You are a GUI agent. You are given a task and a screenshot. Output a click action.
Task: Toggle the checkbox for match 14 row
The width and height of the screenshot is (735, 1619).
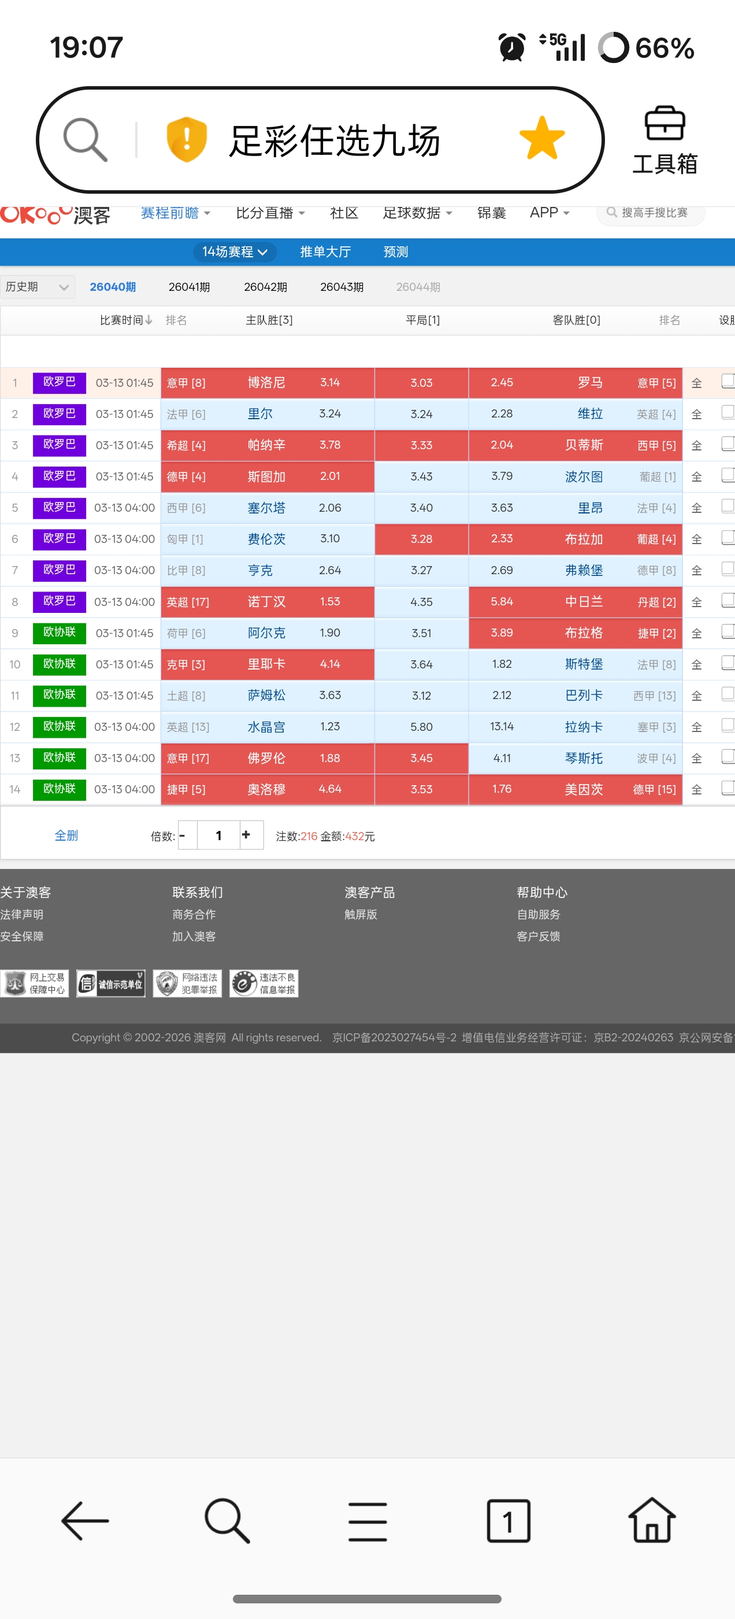727,788
